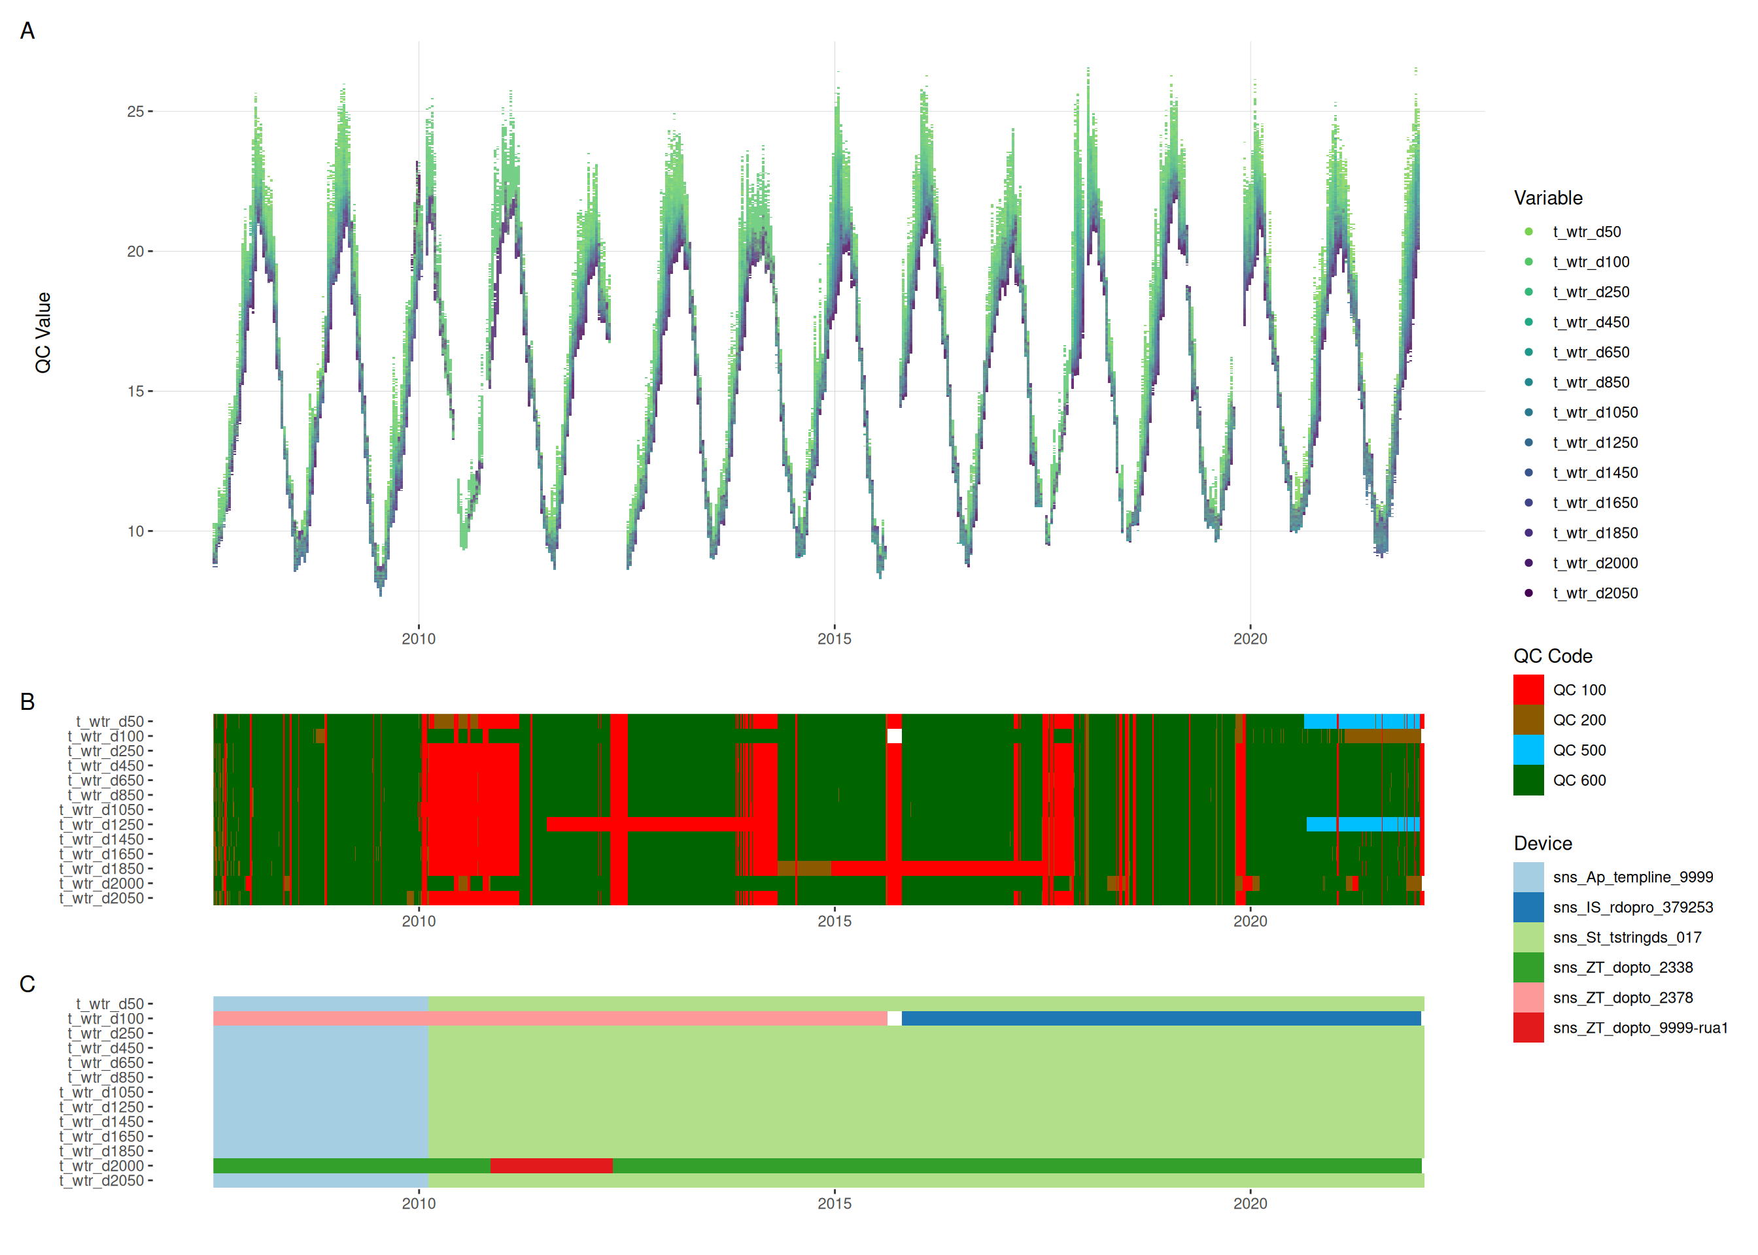Screen dimensions: 1758x1255
Task: Click the sns_ZT_dopto_9999-rua1 red swatch
Action: point(1528,1028)
